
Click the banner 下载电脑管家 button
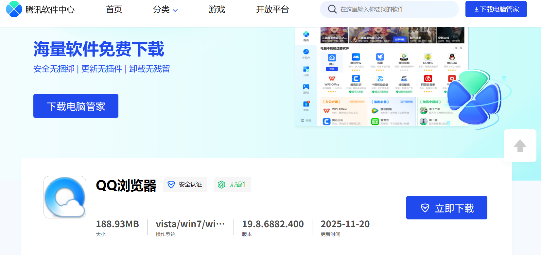tap(76, 106)
